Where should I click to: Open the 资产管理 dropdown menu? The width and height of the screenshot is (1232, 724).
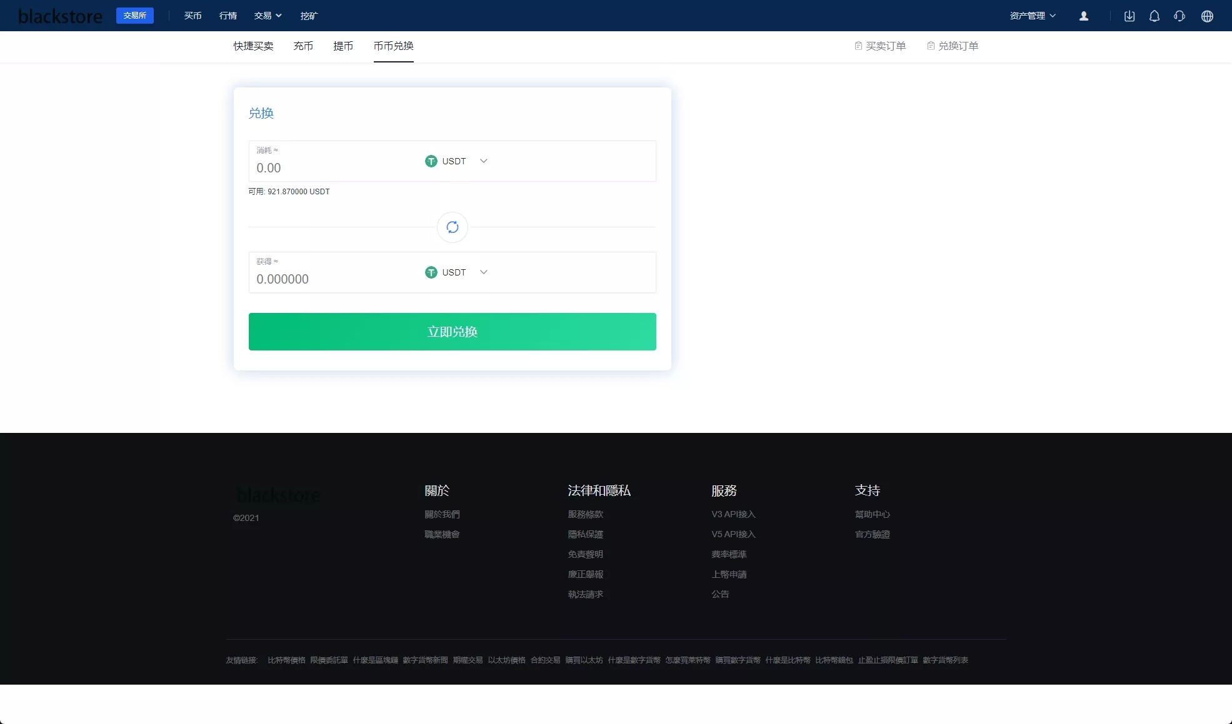pos(1033,16)
